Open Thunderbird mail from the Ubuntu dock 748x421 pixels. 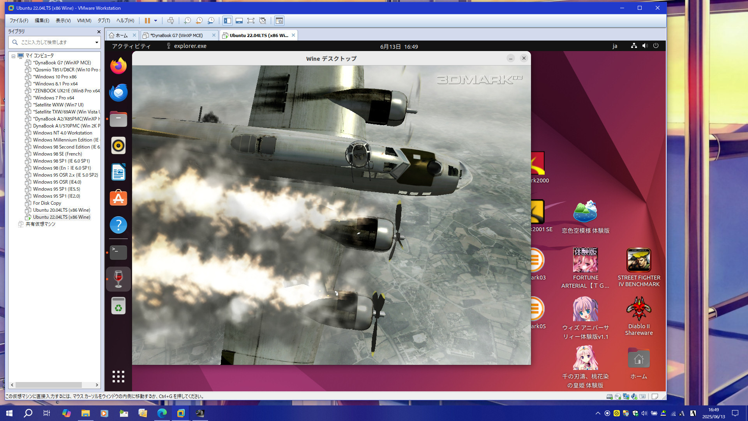coord(118,92)
